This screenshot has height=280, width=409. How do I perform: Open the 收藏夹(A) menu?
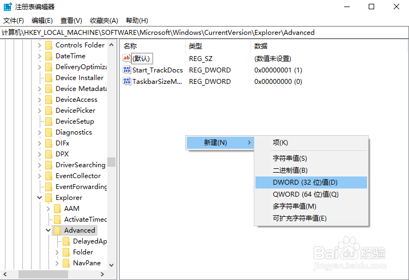(x=104, y=20)
